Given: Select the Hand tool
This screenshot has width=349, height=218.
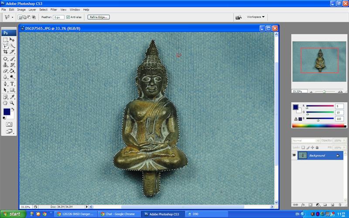Looking at the screenshot, I should click(5, 102).
